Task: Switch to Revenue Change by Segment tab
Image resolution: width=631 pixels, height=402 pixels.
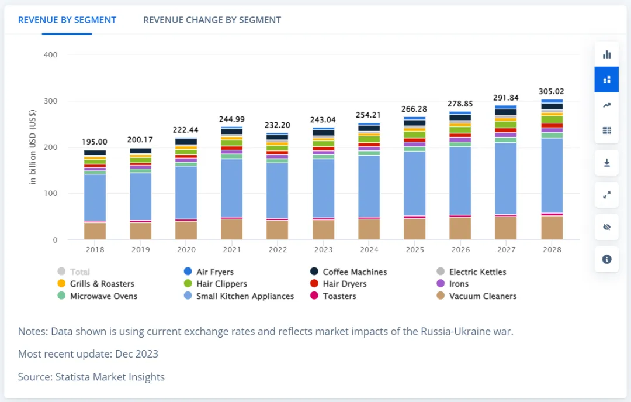Action: click(212, 20)
